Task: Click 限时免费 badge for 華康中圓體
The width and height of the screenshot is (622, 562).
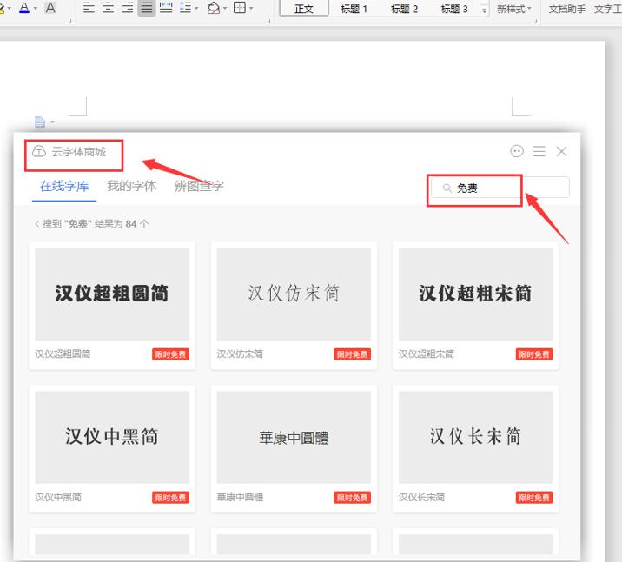Action: point(352,498)
